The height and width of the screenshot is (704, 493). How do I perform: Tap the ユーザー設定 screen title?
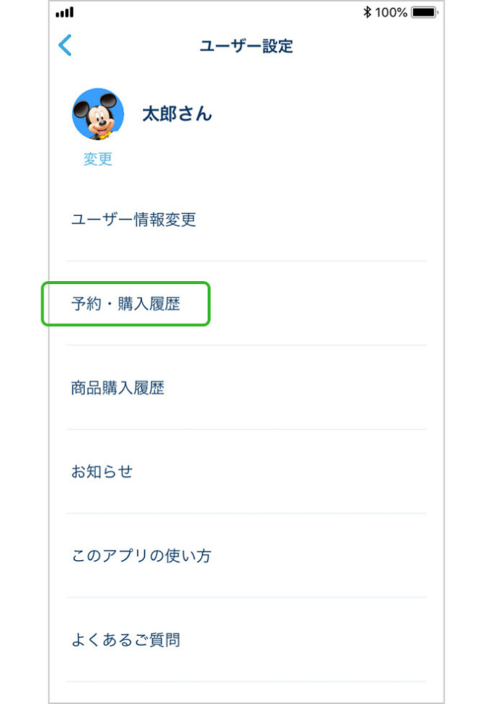[247, 46]
